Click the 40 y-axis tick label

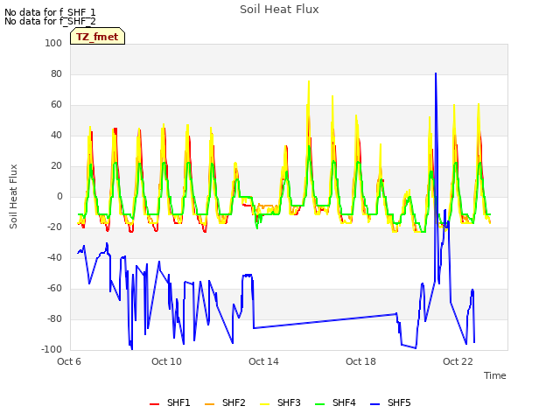coord(56,135)
